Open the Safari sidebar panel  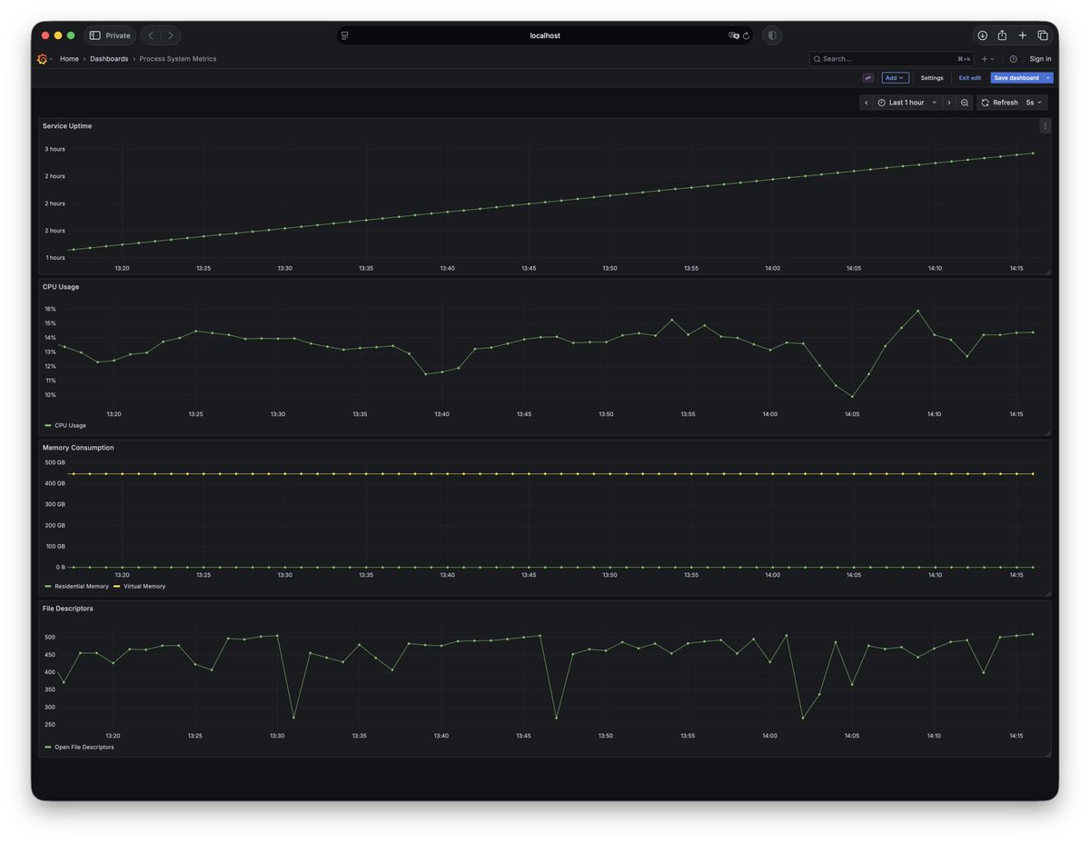point(95,35)
